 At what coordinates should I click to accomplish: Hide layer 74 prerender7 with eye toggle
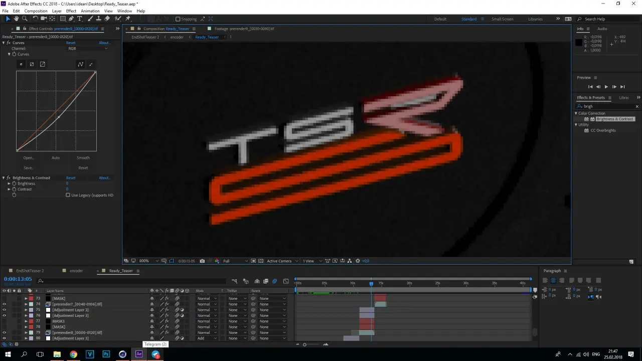tap(5, 304)
